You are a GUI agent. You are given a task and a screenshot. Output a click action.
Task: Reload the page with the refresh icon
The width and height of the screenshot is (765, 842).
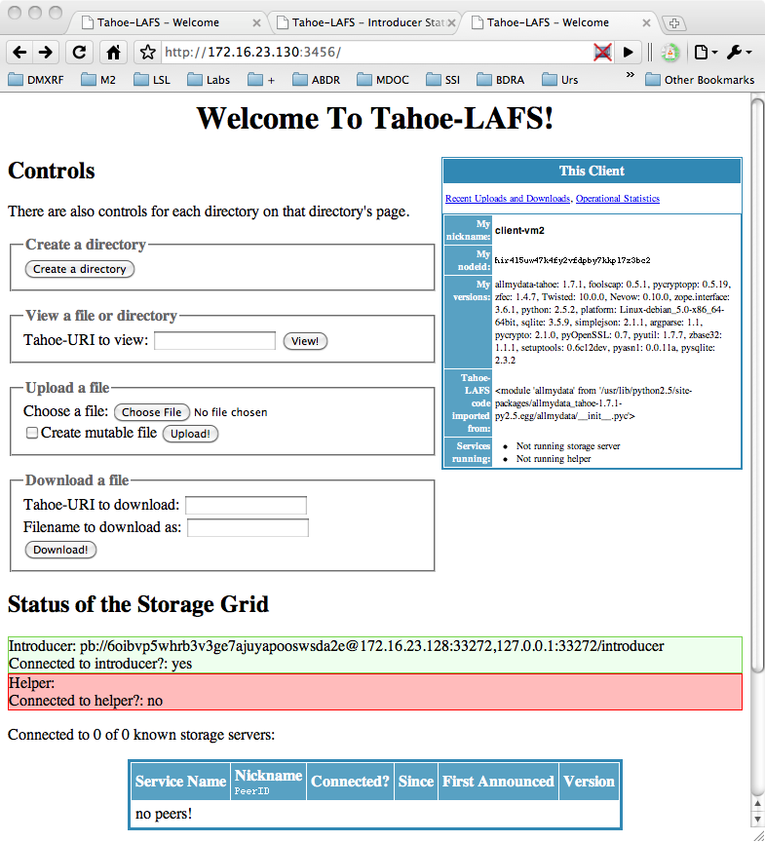tap(80, 52)
